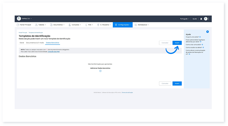Click the Veritas company logo

coord(19,19)
